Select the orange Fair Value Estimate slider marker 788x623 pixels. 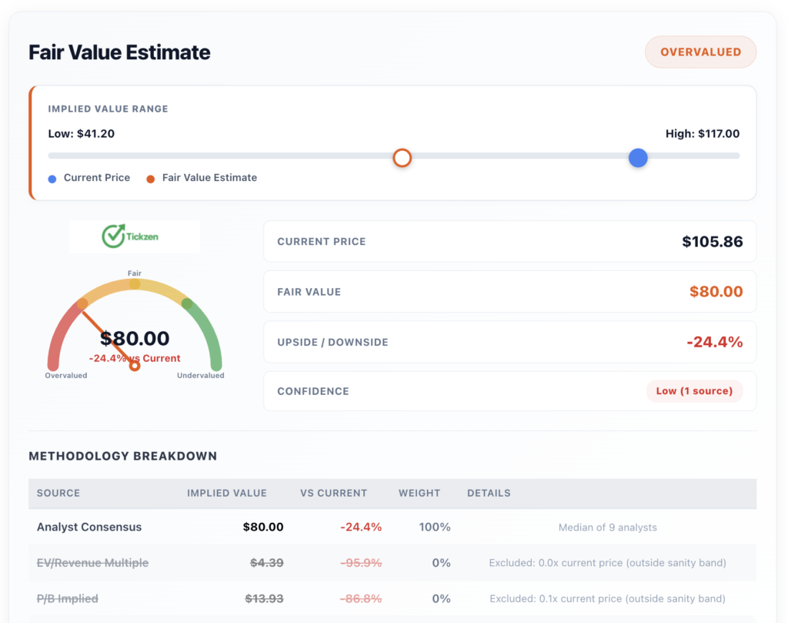coord(402,158)
